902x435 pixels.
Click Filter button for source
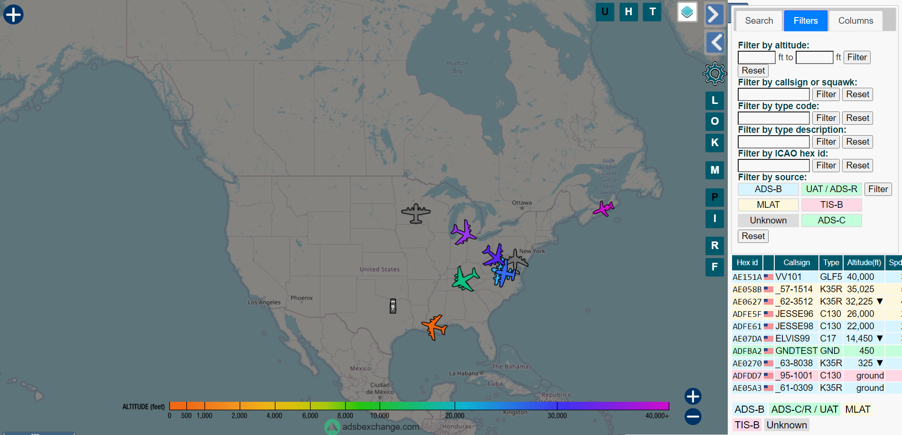(878, 189)
